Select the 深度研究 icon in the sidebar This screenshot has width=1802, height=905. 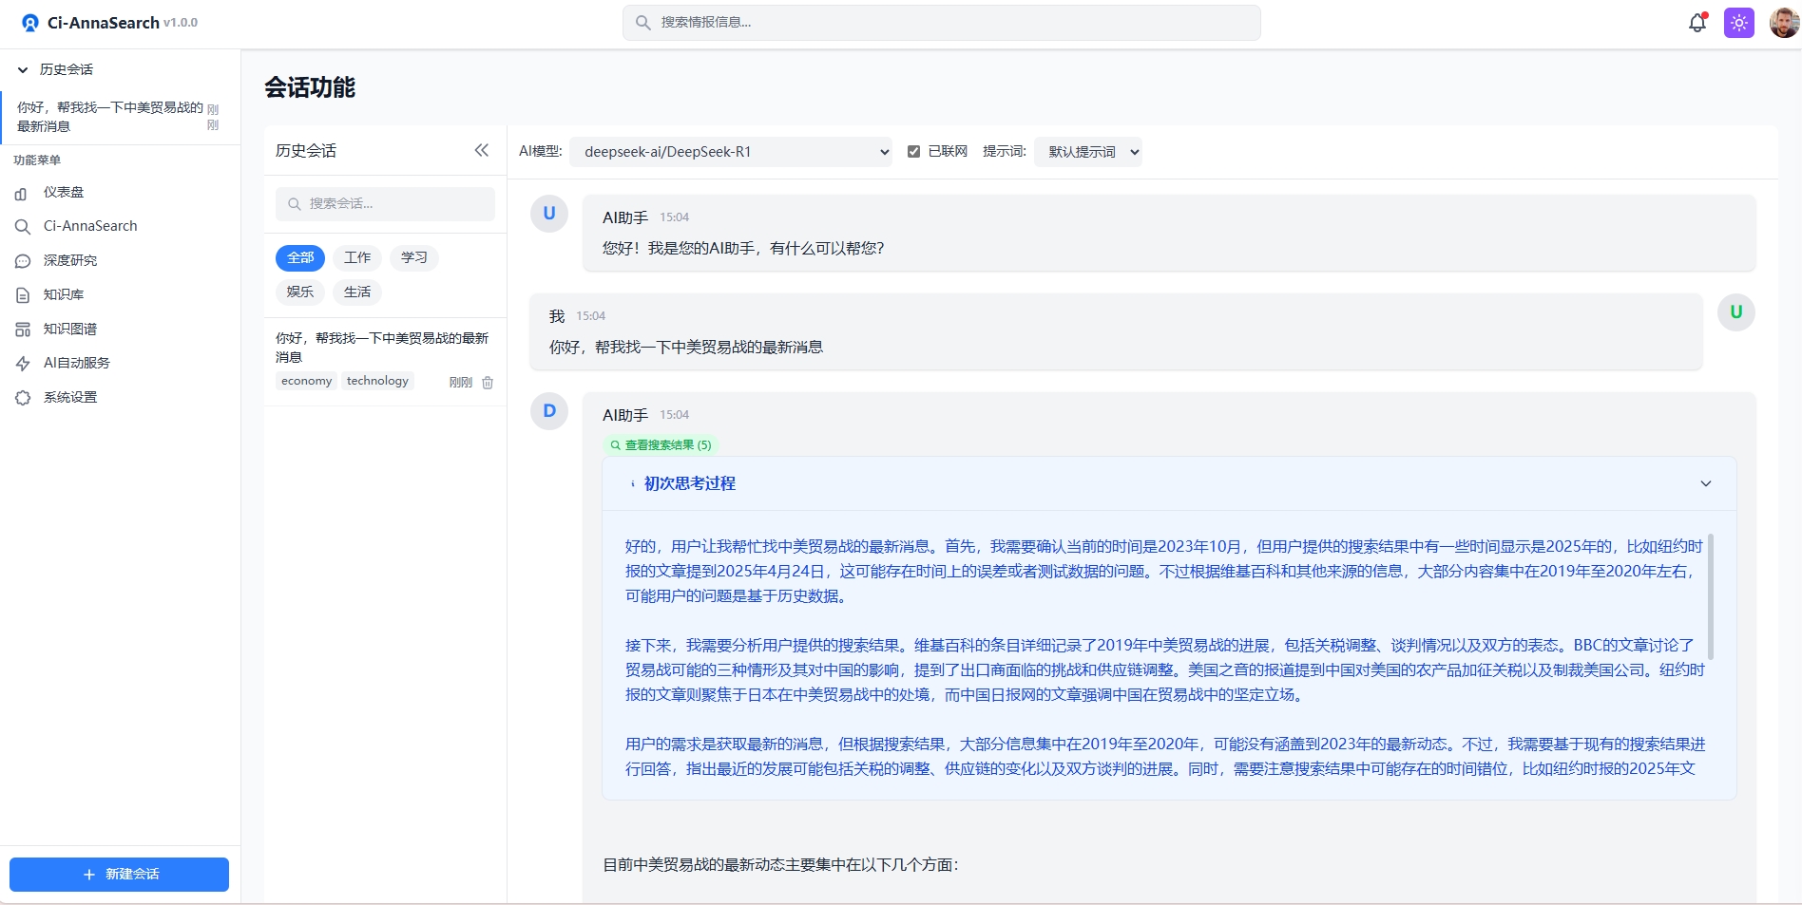(23, 260)
